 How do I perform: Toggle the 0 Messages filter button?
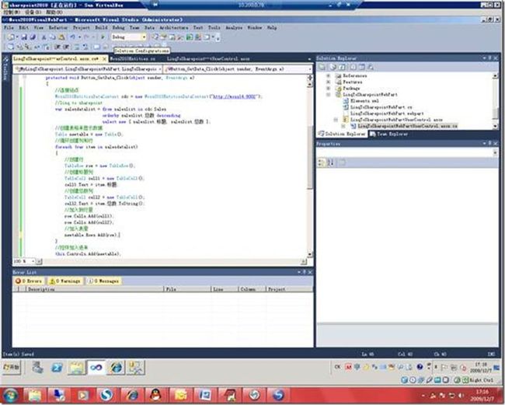[x=103, y=281]
